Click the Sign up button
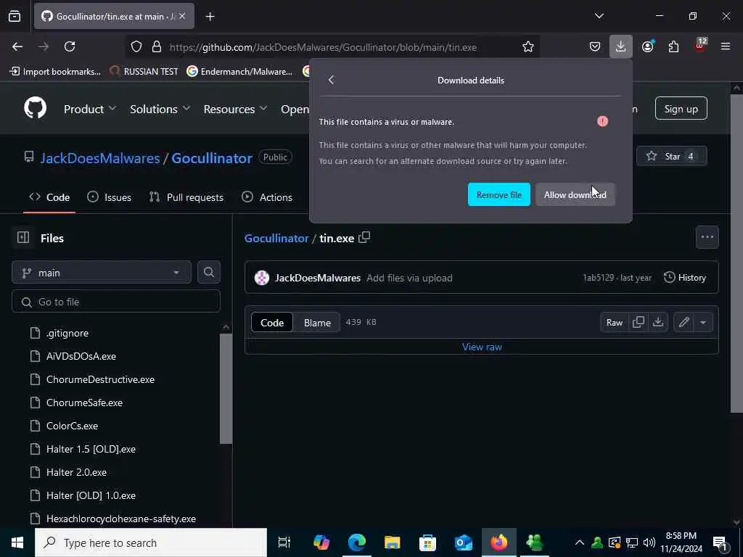Viewport: 743px width, 557px height. point(681,109)
